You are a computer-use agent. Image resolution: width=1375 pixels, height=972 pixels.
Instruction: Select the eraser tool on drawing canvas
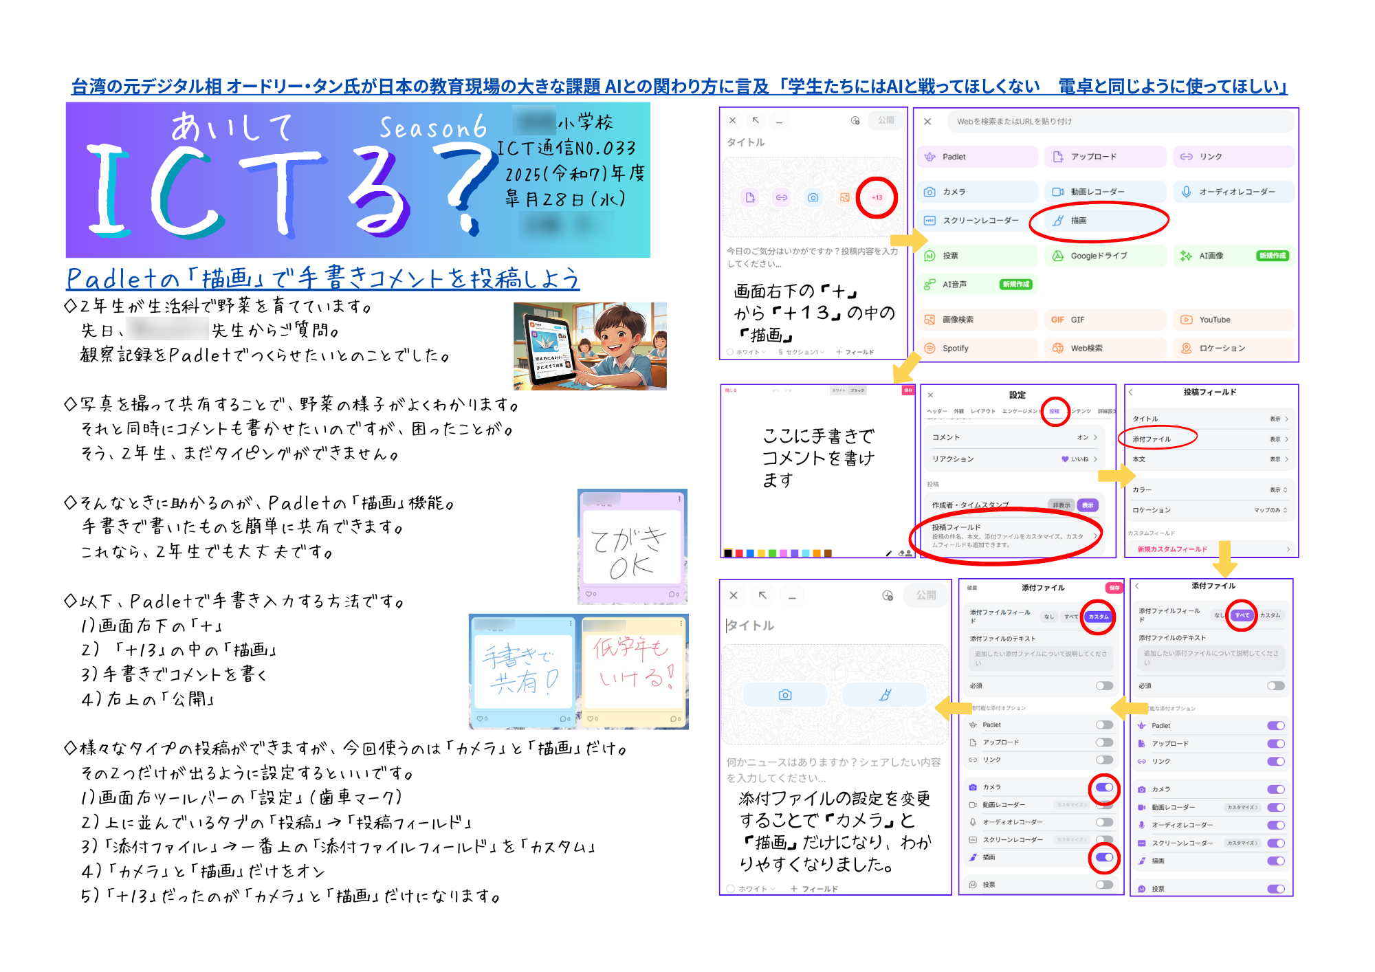(901, 553)
